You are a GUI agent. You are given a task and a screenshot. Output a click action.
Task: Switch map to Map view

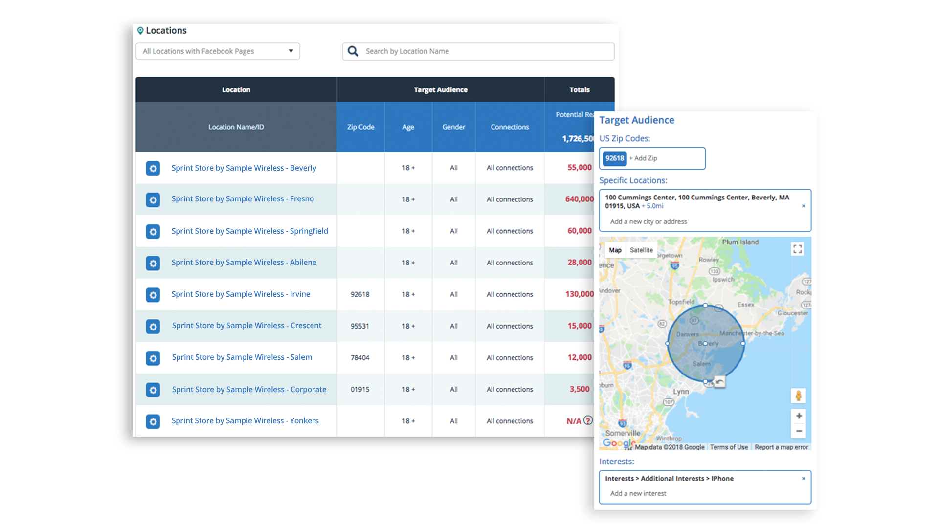tap(615, 250)
